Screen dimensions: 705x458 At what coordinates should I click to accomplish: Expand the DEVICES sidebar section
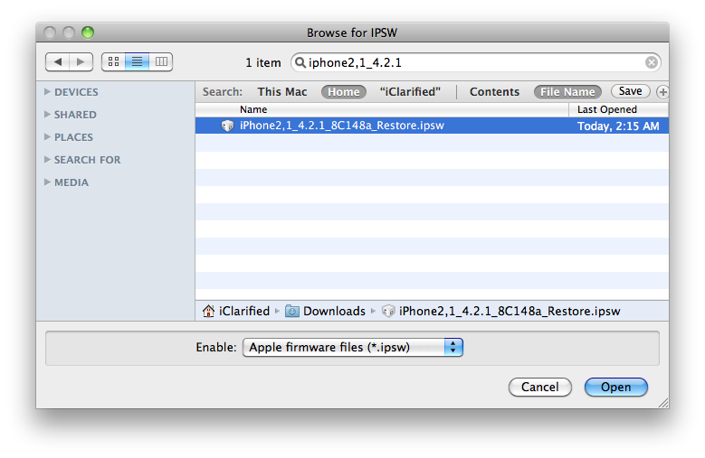47,92
